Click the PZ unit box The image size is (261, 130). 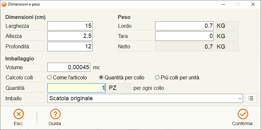(x=119, y=88)
